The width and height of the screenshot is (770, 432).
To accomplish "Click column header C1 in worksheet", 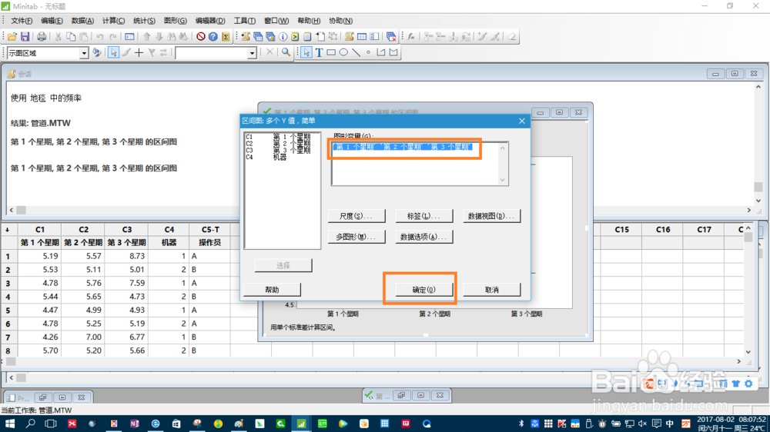I will pos(40,230).
